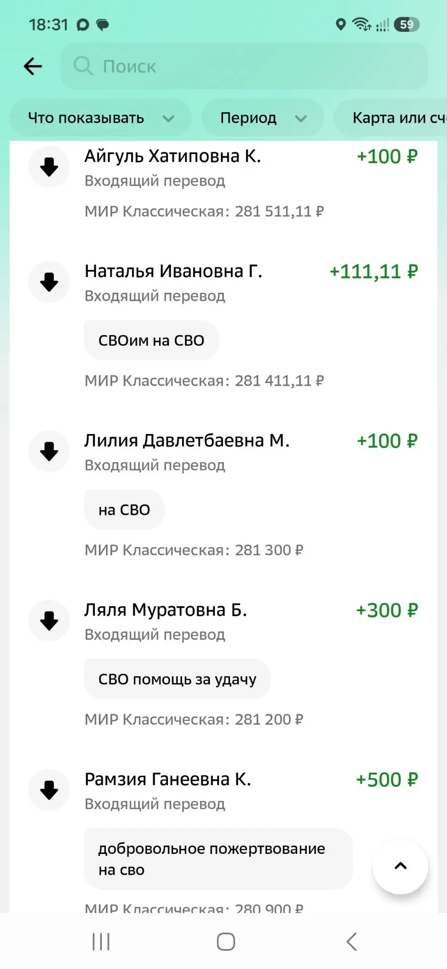This screenshot has height=969, width=447.
Task: Open the 'Карта или счёт' filter
Action: coord(390,118)
